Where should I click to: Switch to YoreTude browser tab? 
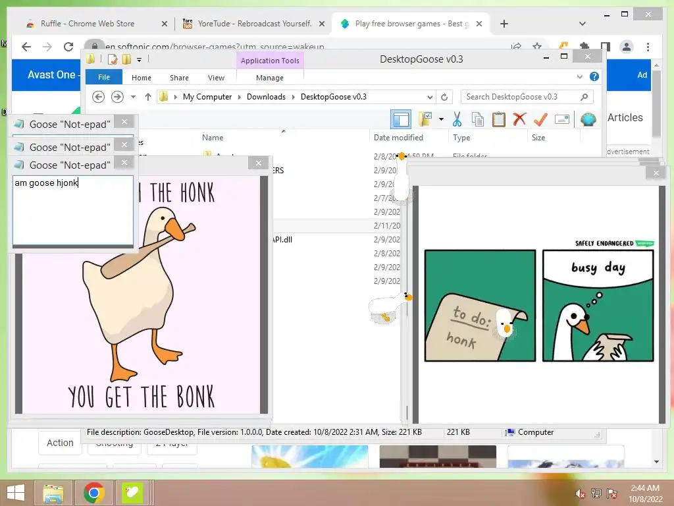pos(255,24)
